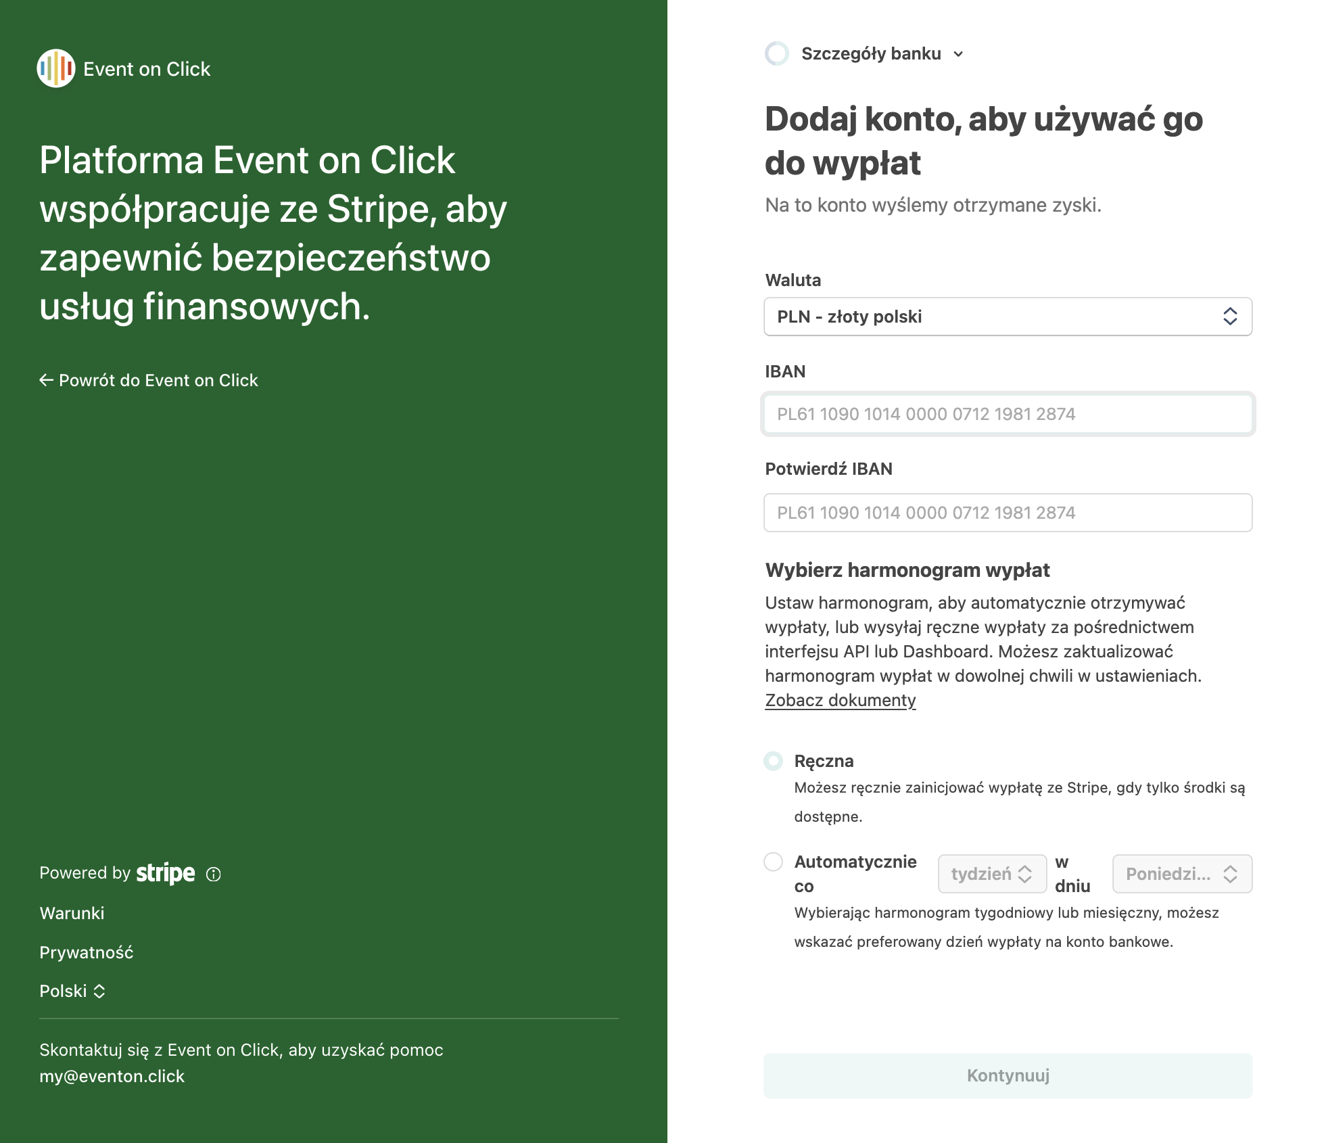Select the Ręczna manual payout option
The width and height of the screenshot is (1324, 1143).
[774, 761]
